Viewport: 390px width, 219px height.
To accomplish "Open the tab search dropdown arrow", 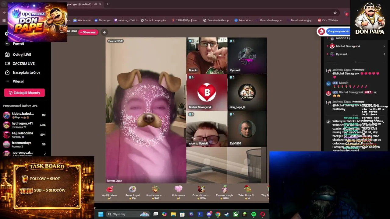I will 4,4.
